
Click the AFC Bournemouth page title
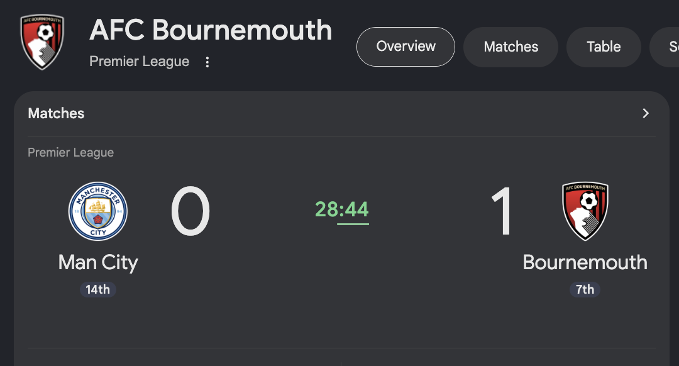pos(211,30)
